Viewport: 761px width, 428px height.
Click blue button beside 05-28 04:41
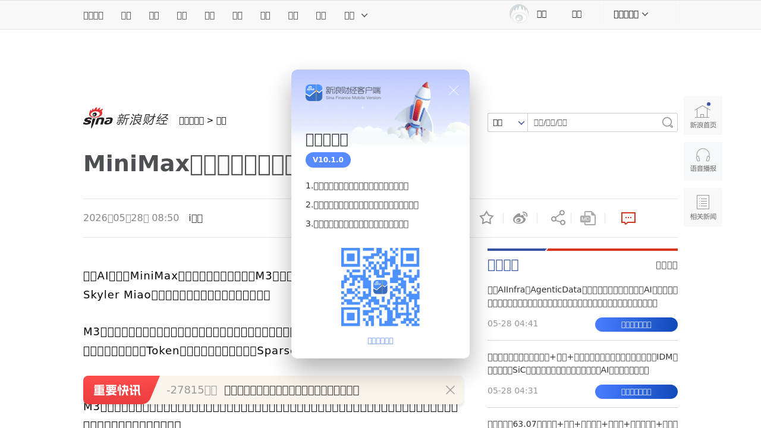636,325
